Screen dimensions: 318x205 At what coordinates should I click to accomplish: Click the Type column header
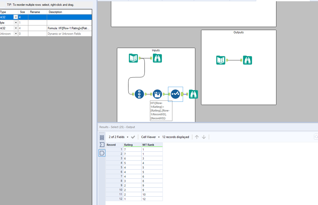point(9,12)
